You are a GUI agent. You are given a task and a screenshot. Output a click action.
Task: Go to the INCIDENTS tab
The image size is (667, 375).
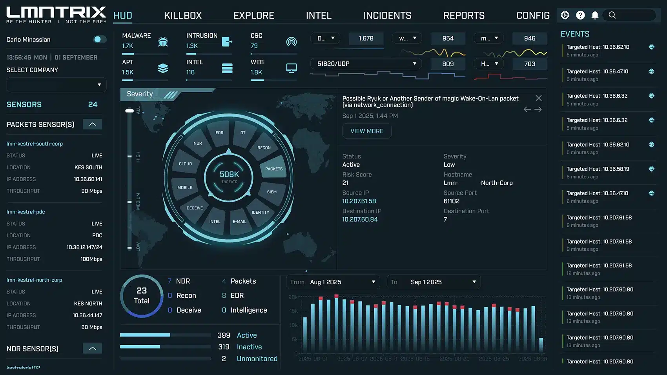(x=387, y=16)
